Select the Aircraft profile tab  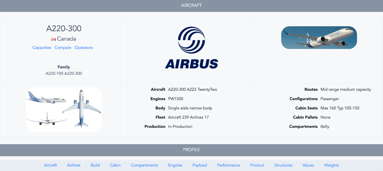[x=50, y=165]
